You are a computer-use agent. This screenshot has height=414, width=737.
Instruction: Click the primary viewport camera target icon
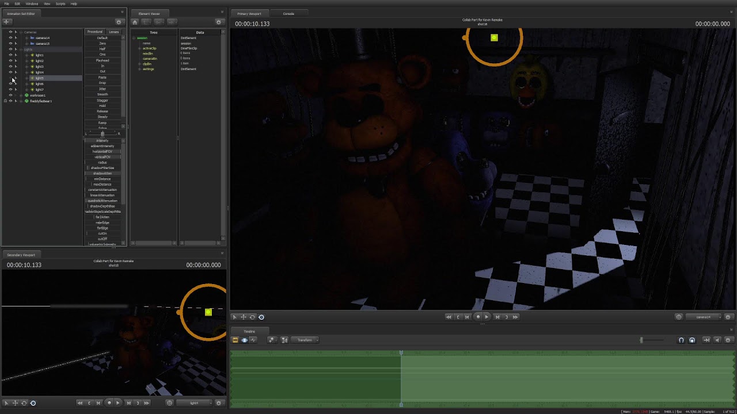coord(679,317)
